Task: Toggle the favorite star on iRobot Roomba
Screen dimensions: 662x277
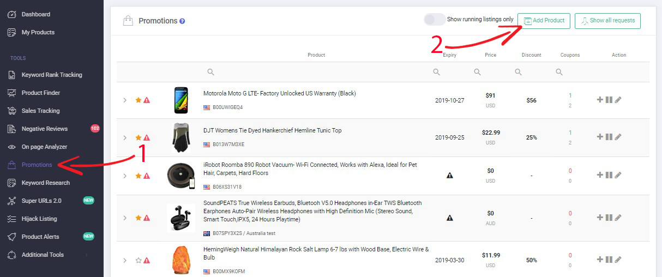Action: [x=139, y=176]
